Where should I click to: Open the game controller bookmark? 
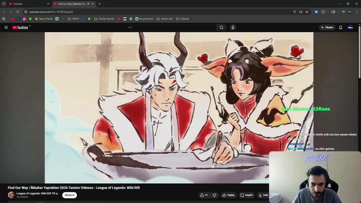click(125, 19)
